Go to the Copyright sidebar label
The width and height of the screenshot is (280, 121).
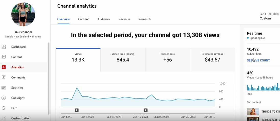(x=18, y=98)
